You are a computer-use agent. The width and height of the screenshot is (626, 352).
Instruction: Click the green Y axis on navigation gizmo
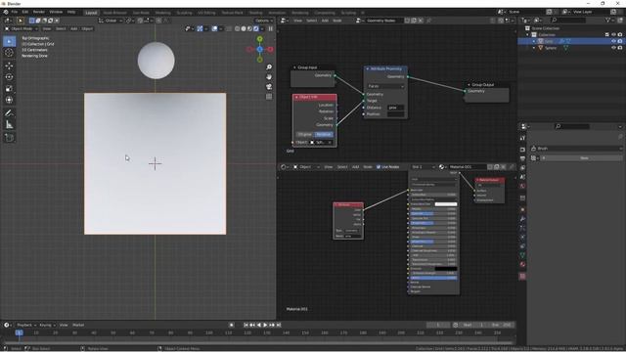(260, 39)
